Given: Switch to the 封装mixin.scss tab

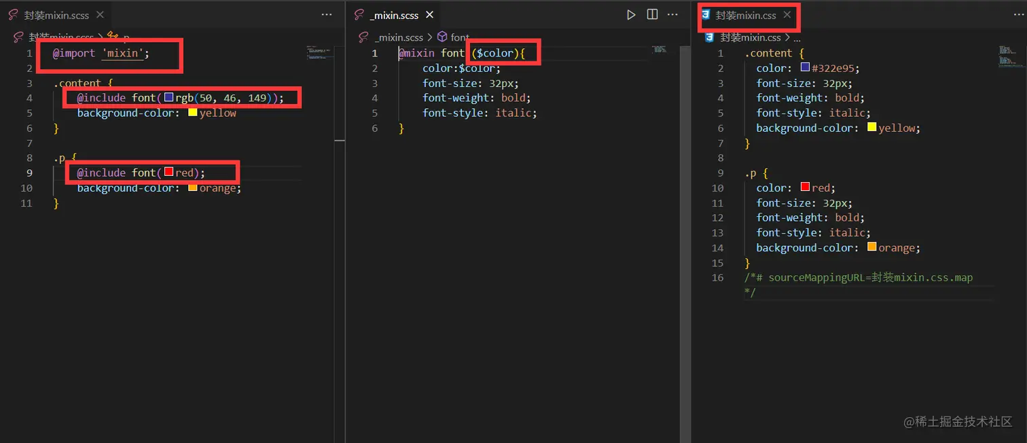Looking at the screenshot, I should click(x=56, y=15).
